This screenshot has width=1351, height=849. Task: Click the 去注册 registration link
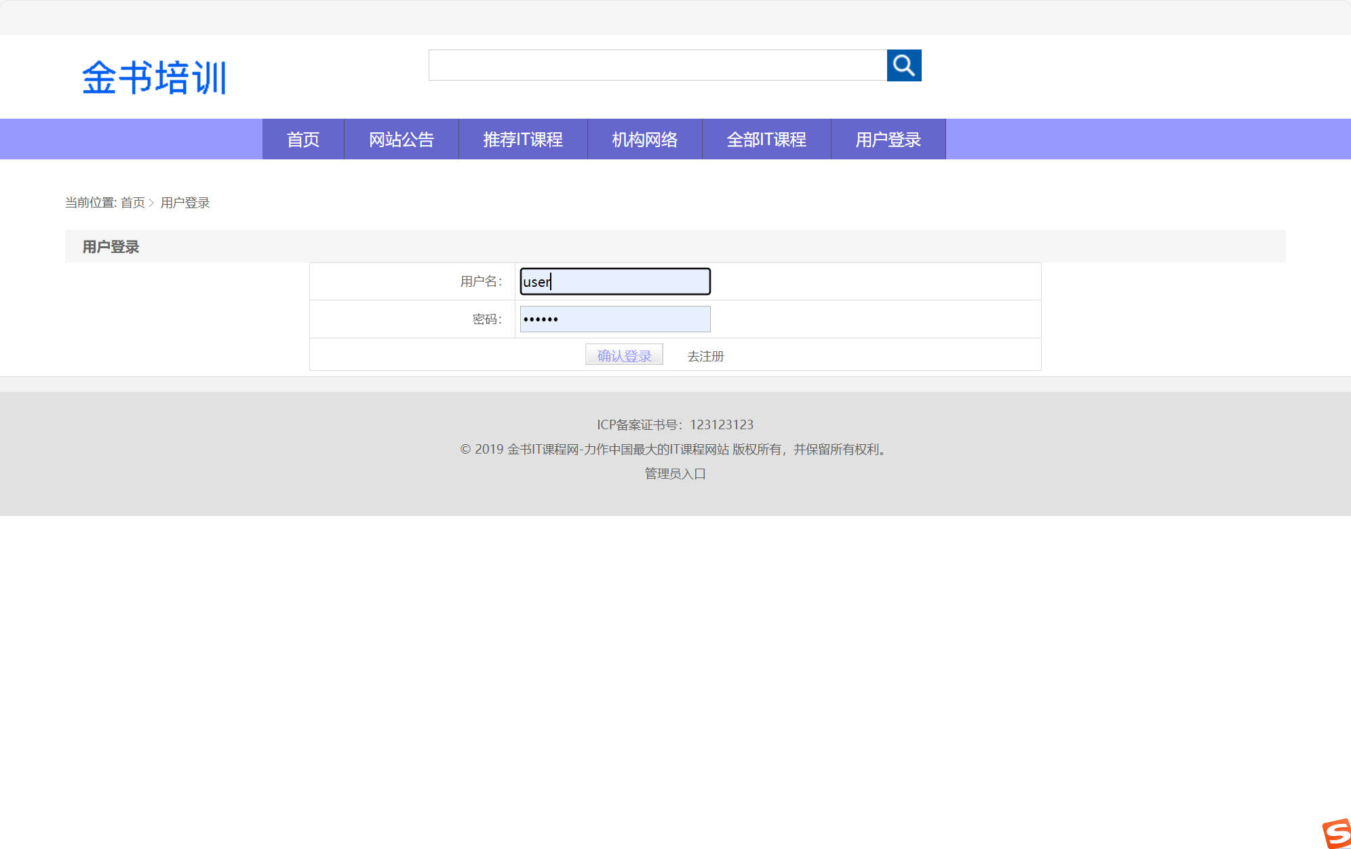[705, 355]
